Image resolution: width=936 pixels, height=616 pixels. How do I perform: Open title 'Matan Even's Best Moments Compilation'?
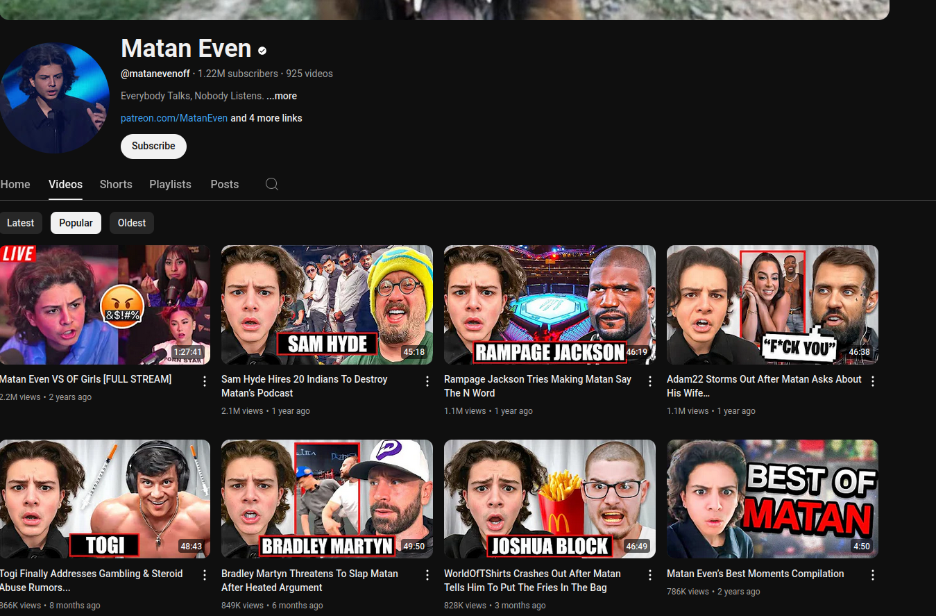755,574
